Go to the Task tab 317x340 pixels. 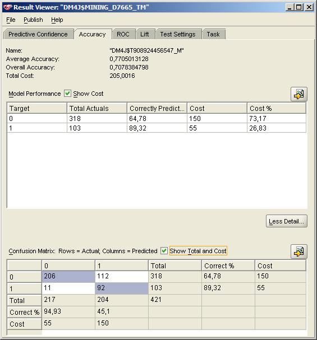(x=213, y=34)
